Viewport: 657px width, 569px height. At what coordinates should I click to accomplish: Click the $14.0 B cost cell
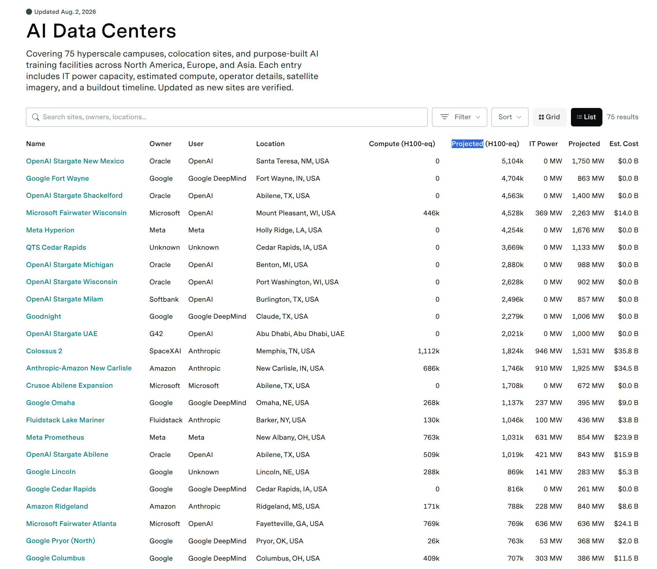[626, 213]
